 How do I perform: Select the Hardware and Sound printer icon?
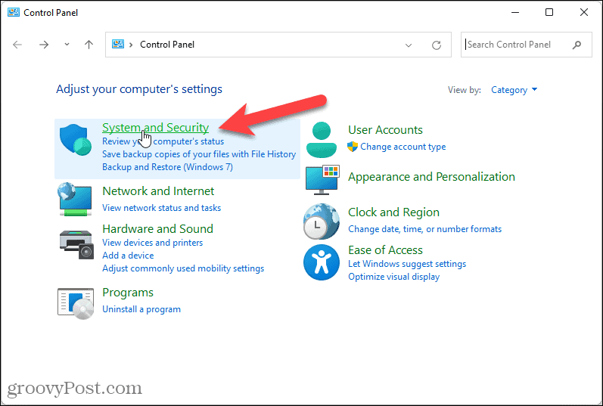76,244
